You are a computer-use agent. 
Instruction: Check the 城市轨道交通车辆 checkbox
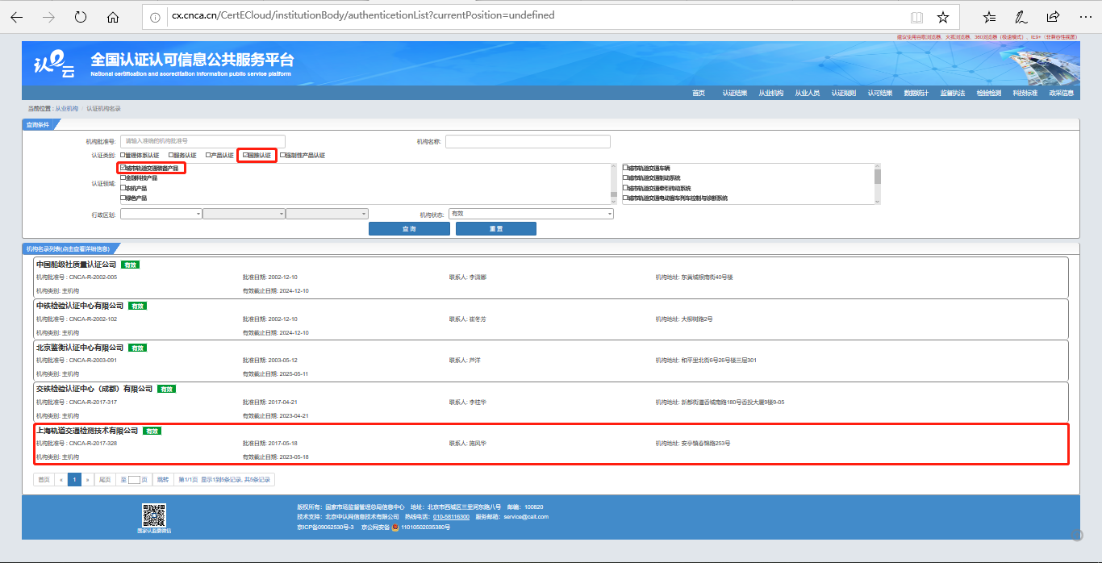coord(625,168)
